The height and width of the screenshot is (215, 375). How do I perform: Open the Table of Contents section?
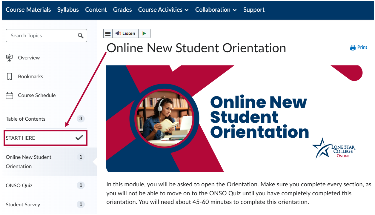(x=25, y=119)
